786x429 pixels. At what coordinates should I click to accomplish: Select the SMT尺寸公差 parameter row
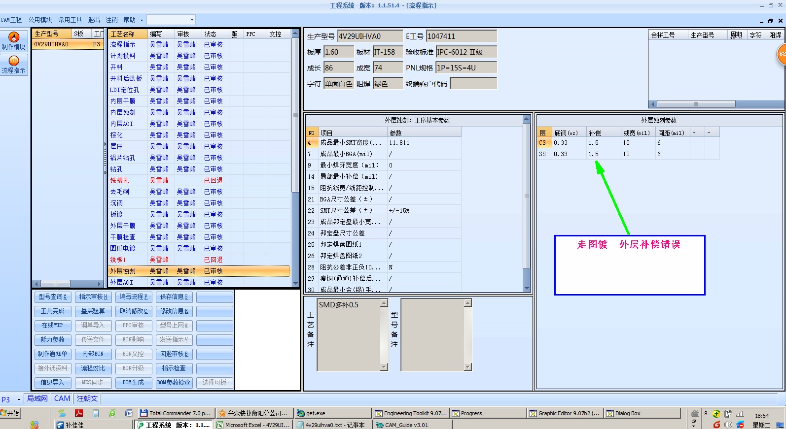(x=384, y=211)
